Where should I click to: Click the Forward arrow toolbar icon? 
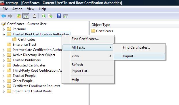point(10,16)
